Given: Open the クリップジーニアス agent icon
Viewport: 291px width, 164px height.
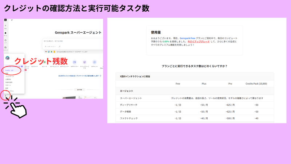Looking at the screenshot, I should pyautogui.click(x=84, y=62).
